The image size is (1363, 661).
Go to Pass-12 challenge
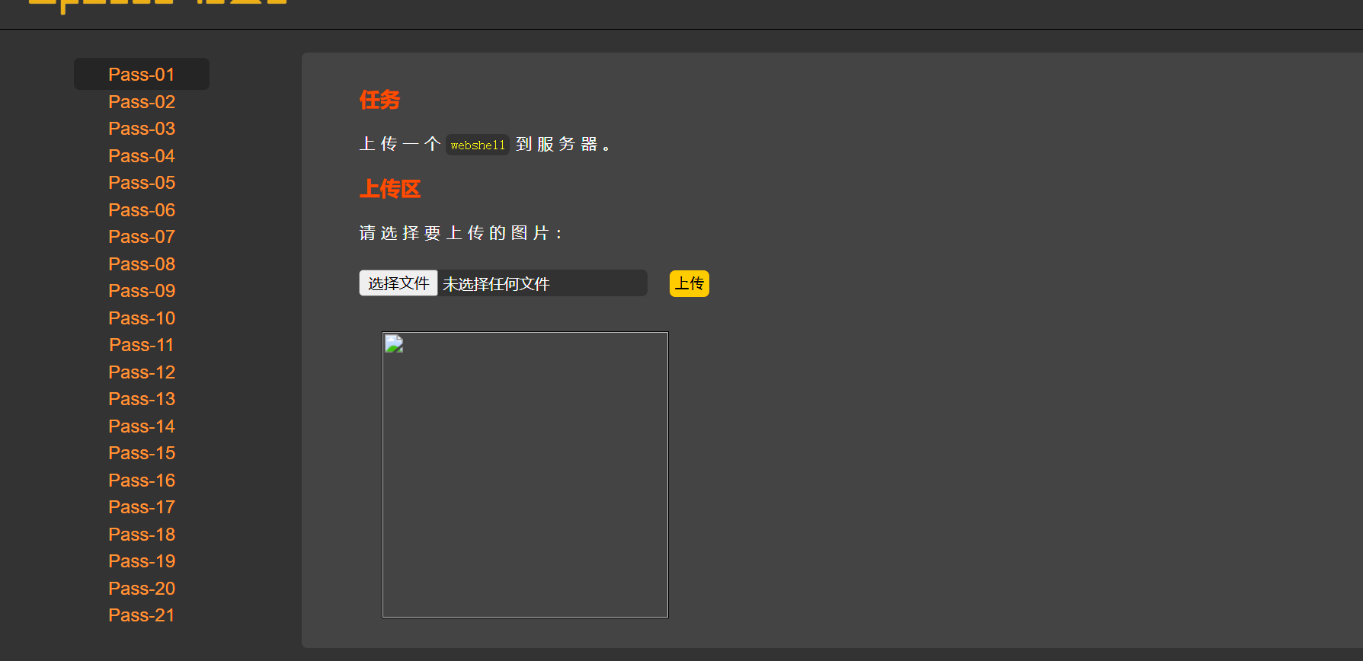pos(142,372)
